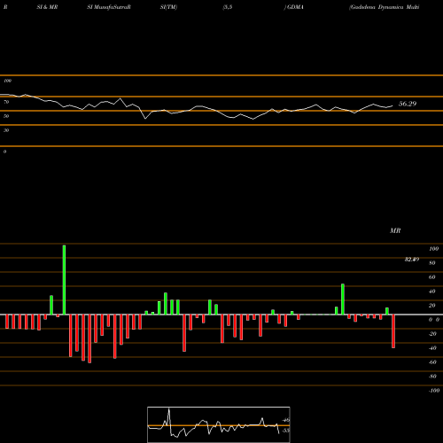Viewport: 443px width, 443px height.
Task: Click the 'Gadadena Dynamica Multi' title text
Action: [x=384, y=7]
